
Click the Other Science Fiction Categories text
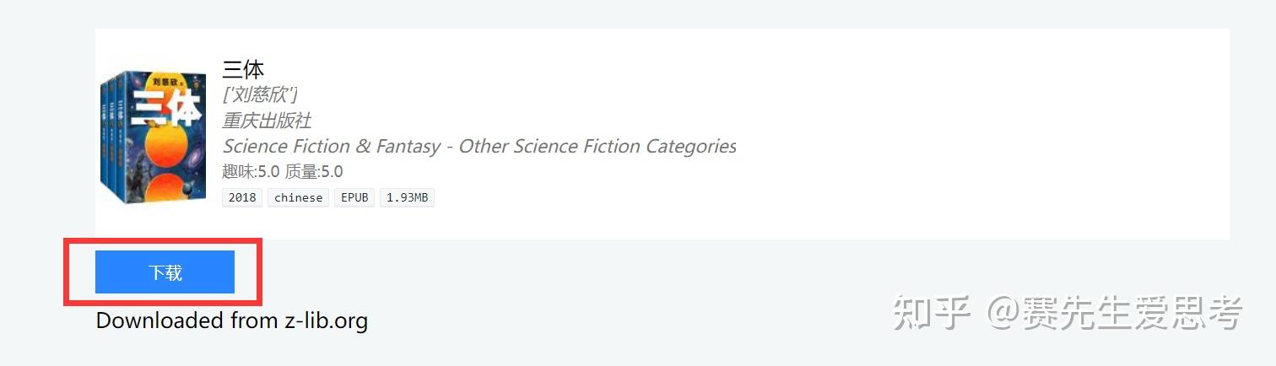pyautogui.click(x=597, y=146)
